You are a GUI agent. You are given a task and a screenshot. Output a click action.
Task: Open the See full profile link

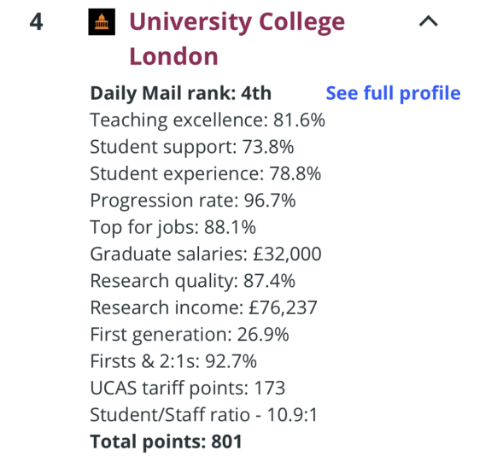tap(393, 93)
